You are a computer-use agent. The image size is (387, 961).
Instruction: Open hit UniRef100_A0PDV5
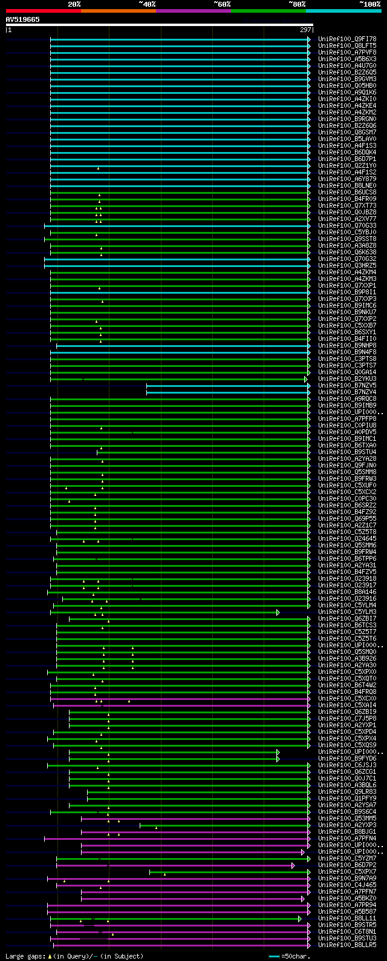click(x=347, y=432)
